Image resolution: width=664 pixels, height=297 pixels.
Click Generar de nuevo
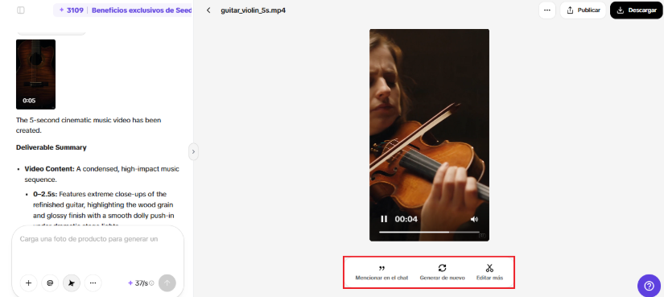click(x=442, y=272)
